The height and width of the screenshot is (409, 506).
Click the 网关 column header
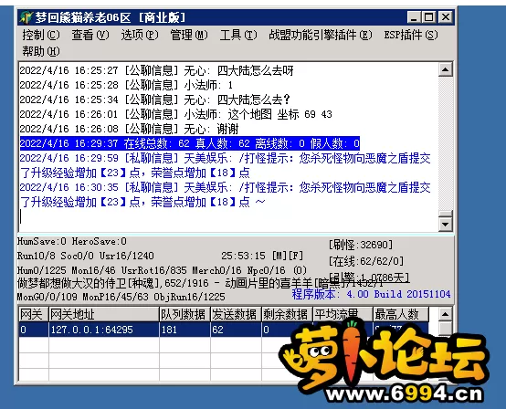[34, 314]
